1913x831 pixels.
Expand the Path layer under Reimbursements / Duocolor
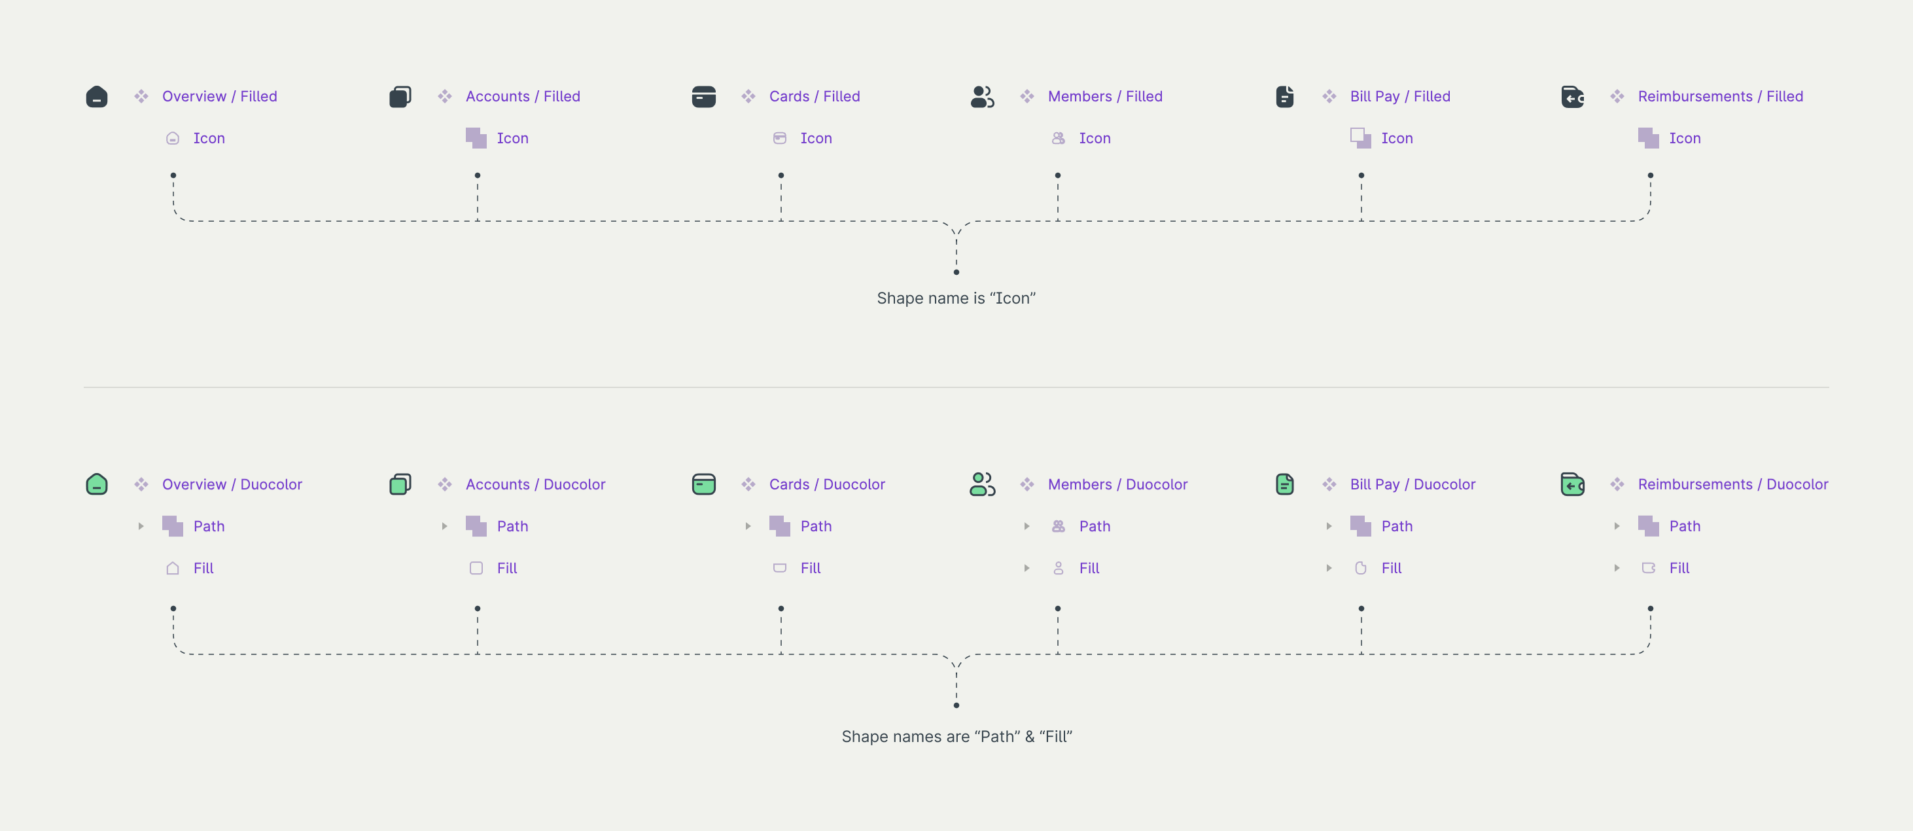(1617, 526)
